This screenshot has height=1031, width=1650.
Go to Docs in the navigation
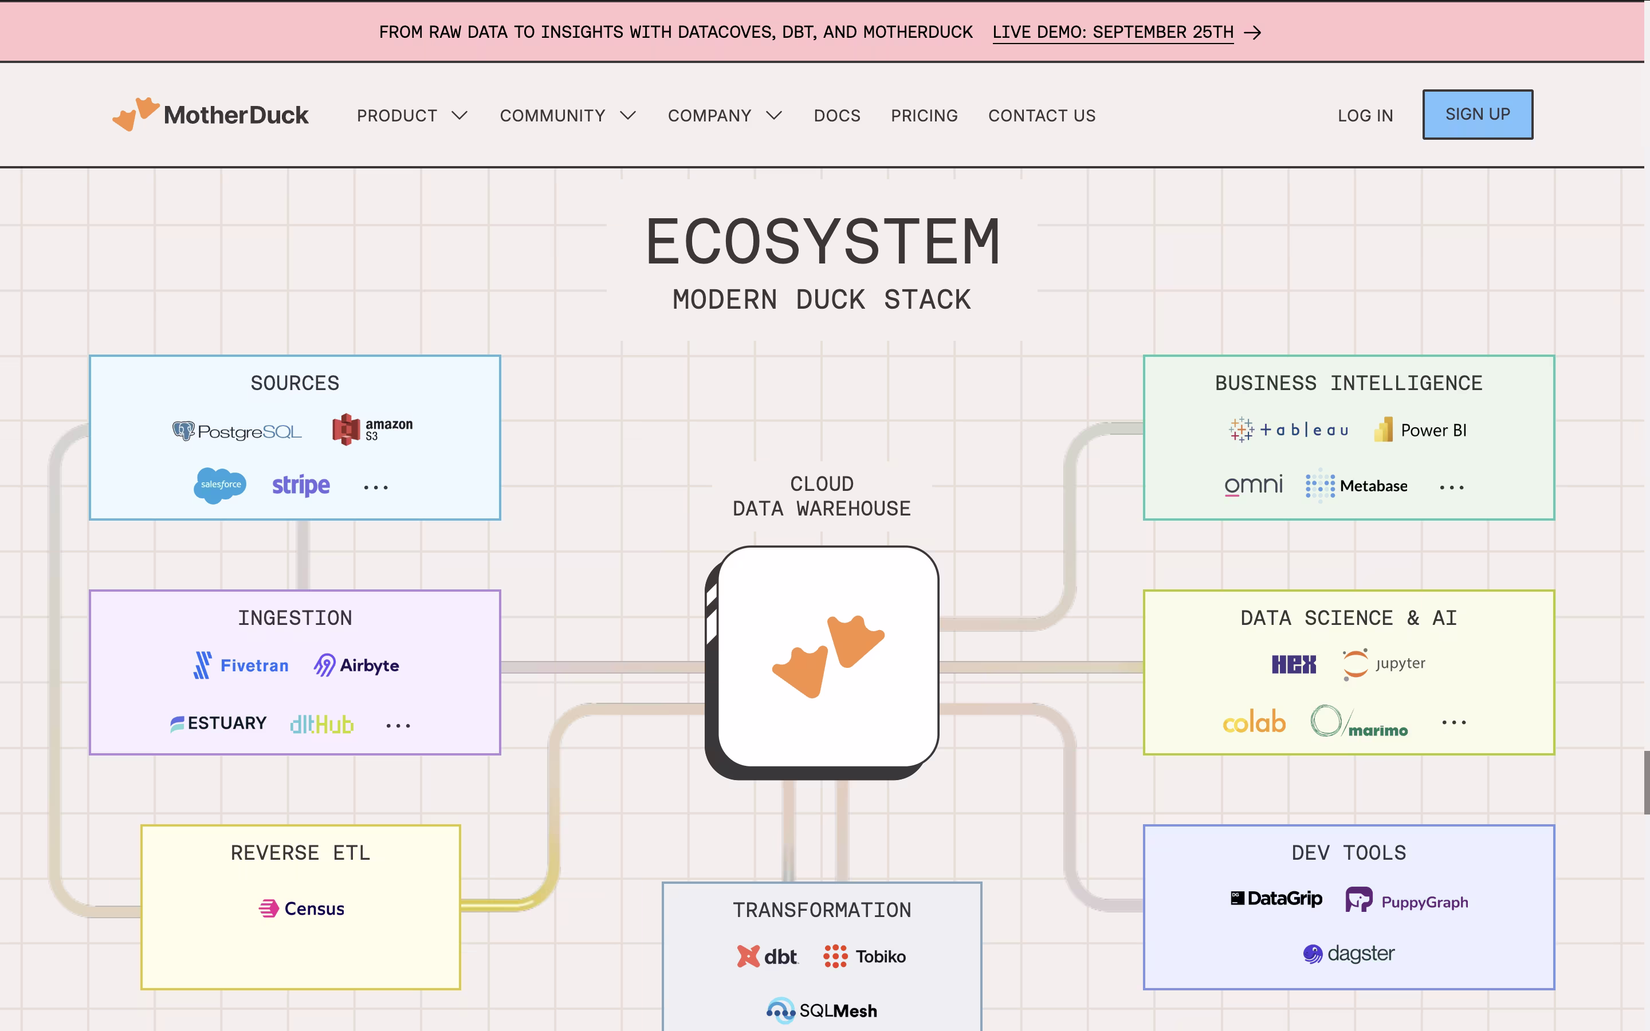tap(837, 115)
